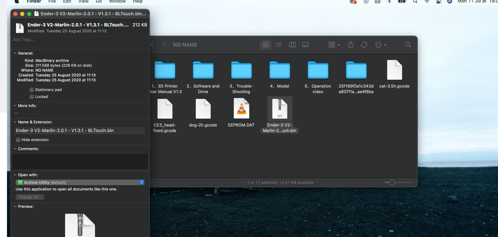Click the Edit Tags toolbar icon
The width and height of the screenshot is (498, 237).
pos(364,45)
